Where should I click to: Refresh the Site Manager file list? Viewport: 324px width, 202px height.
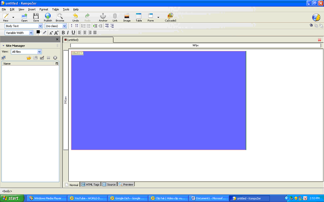click(29, 58)
